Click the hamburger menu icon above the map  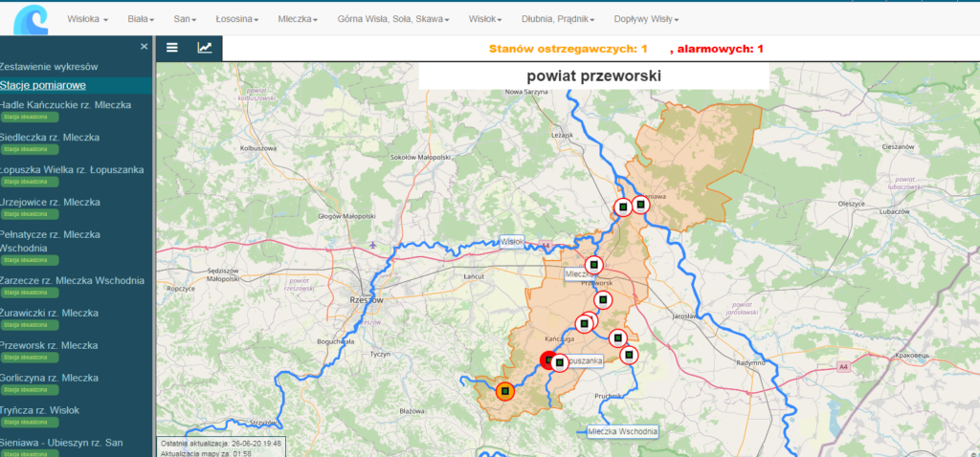(x=172, y=48)
